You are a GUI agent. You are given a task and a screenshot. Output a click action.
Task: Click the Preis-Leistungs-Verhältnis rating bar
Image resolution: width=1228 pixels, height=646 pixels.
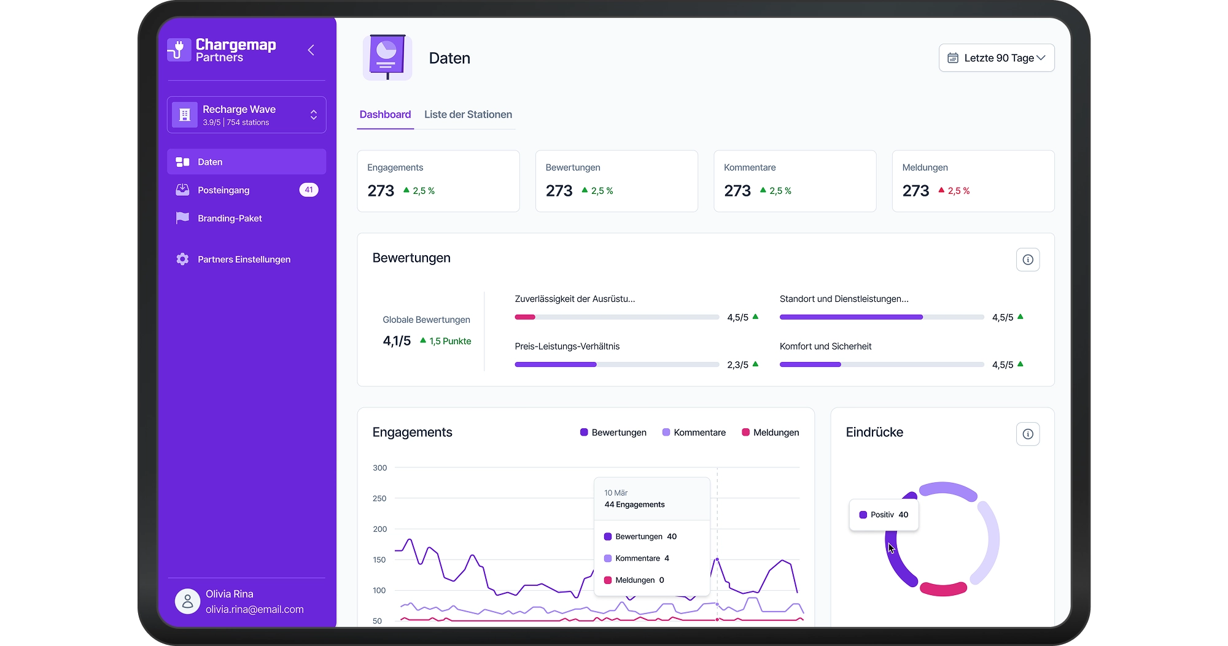coord(616,364)
